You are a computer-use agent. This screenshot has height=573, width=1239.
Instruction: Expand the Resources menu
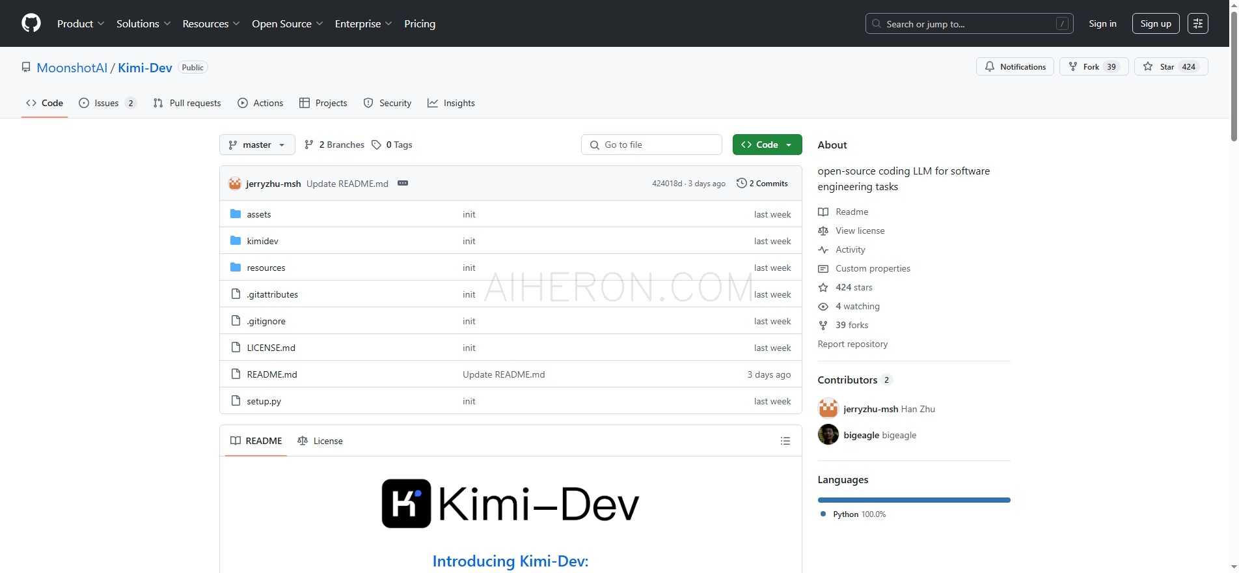pyautogui.click(x=211, y=23)
